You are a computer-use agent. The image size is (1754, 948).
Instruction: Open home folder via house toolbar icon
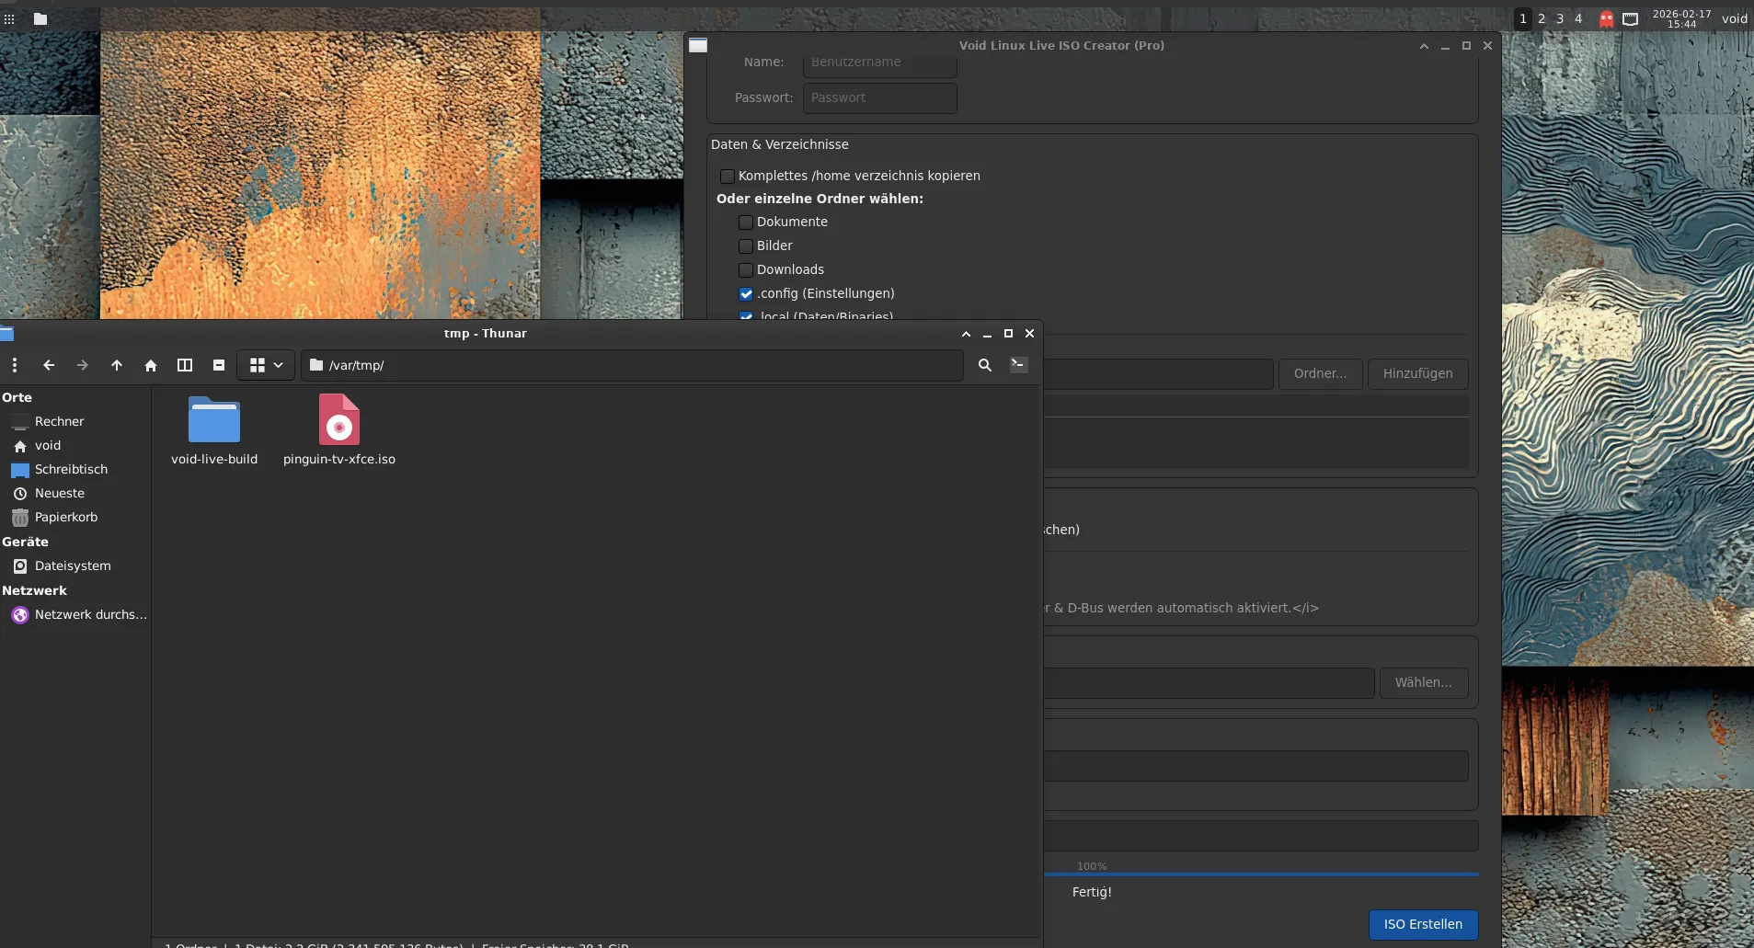[x=151, y=365]
